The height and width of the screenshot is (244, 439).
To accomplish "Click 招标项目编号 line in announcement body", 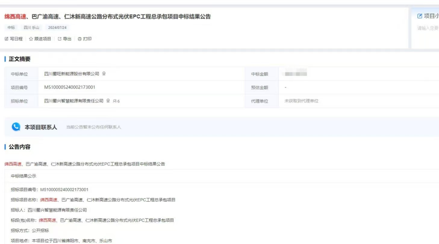I will 49,190.
